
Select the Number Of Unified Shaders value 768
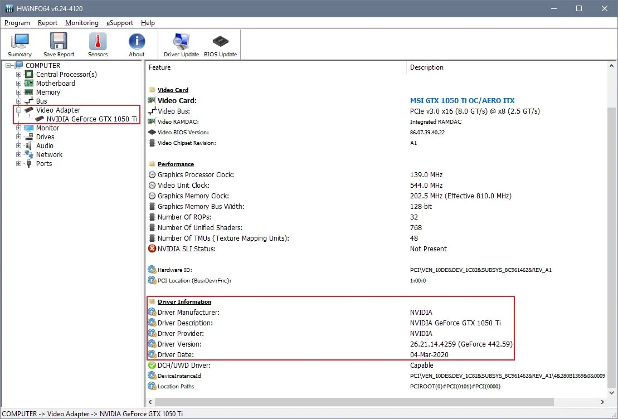(x=416, y=228)
